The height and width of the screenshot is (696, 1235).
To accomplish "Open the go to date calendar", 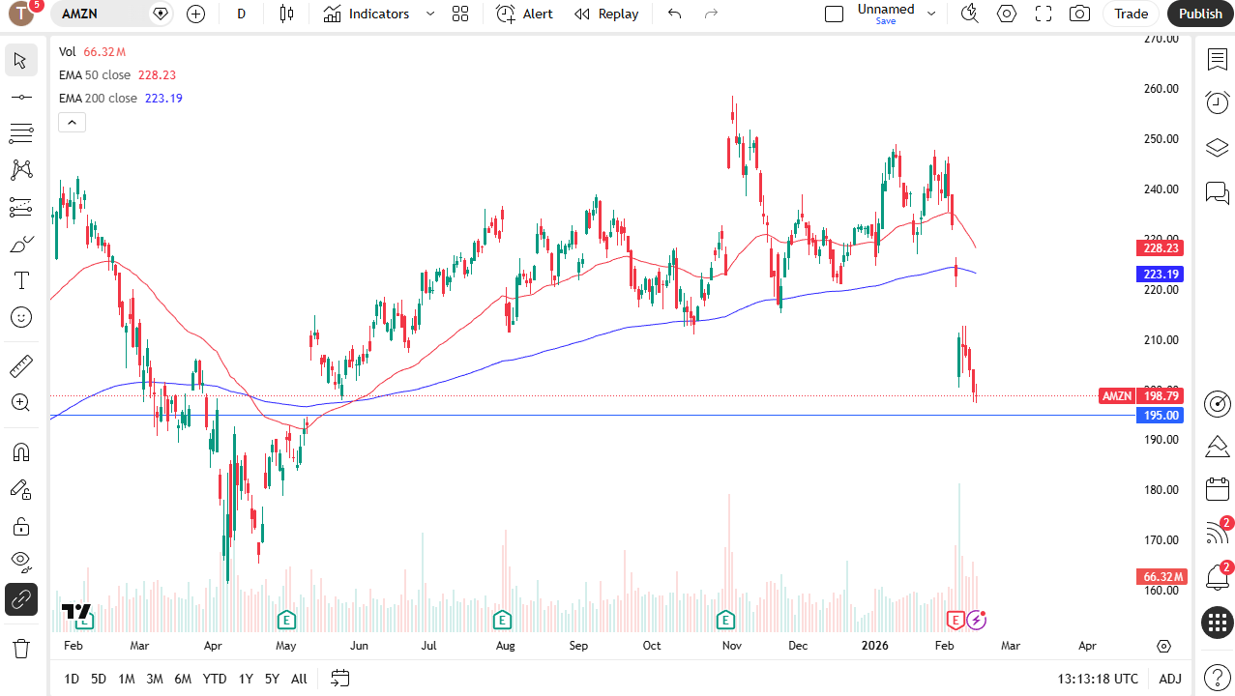I will (339, 679).
